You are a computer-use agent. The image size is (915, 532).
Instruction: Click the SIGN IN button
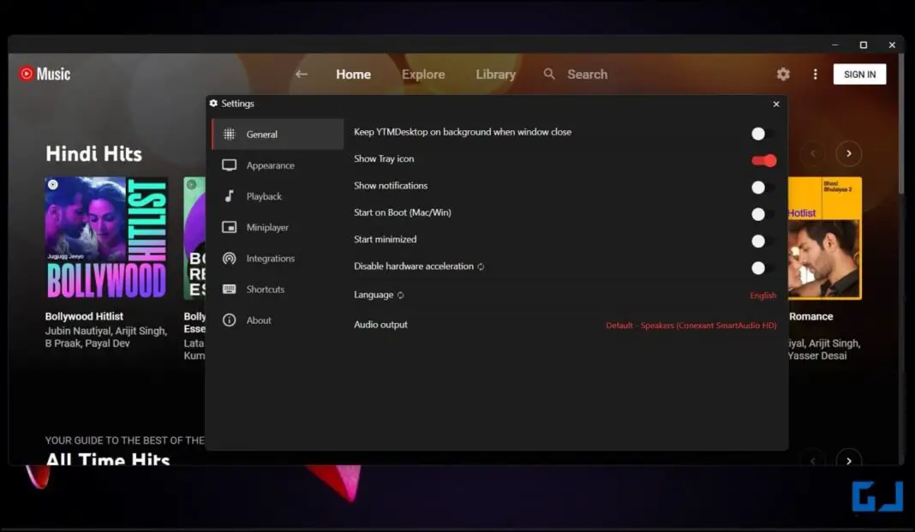859,74
